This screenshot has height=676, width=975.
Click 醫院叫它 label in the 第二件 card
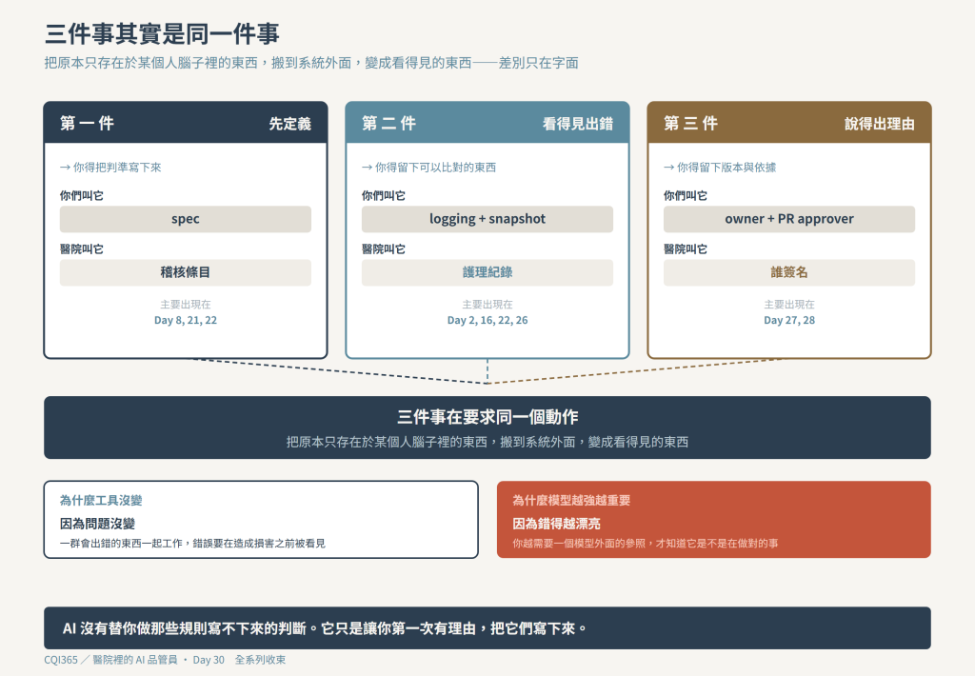click(x=384, y=249)
